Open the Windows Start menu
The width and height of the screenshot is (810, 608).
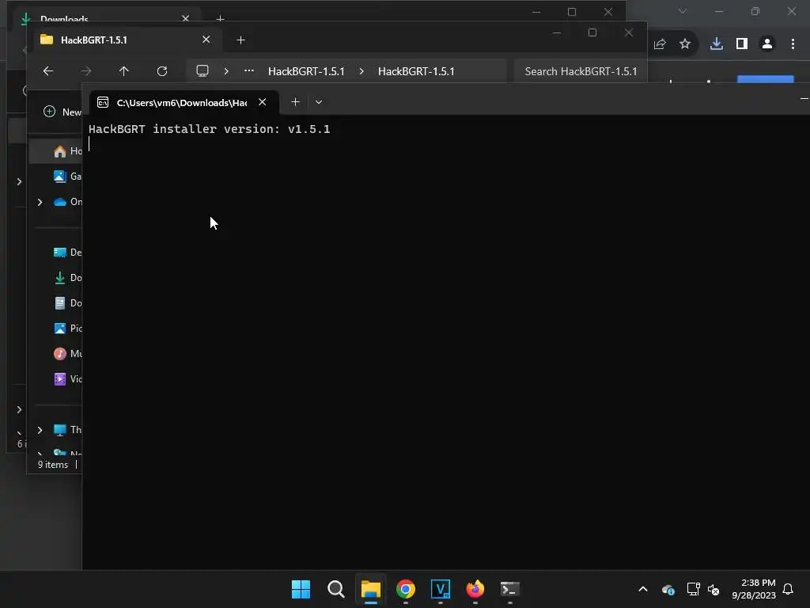point(301,589)
